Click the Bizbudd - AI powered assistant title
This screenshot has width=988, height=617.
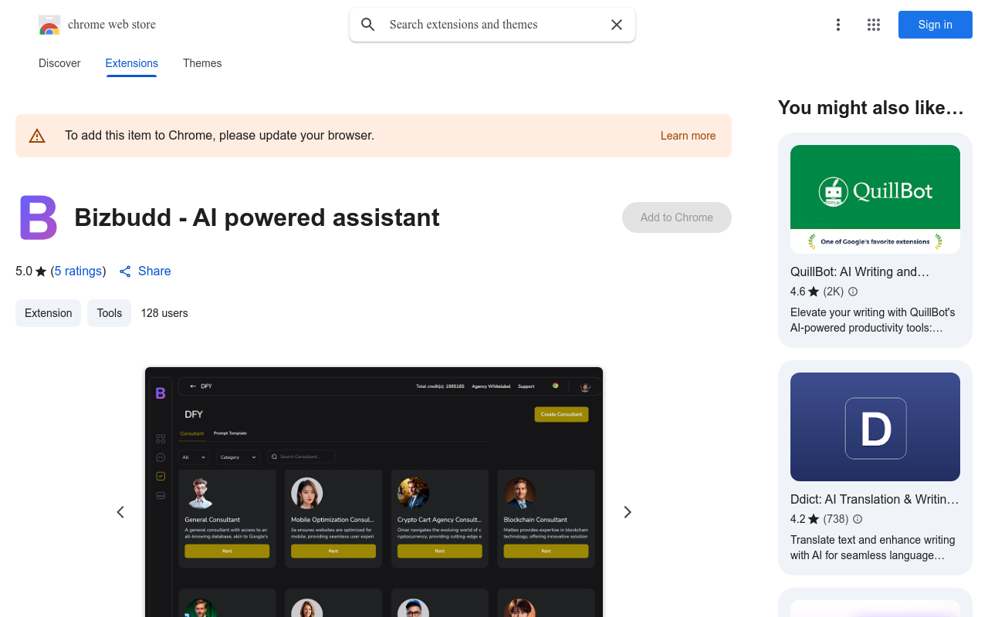(x=257, y=217)
